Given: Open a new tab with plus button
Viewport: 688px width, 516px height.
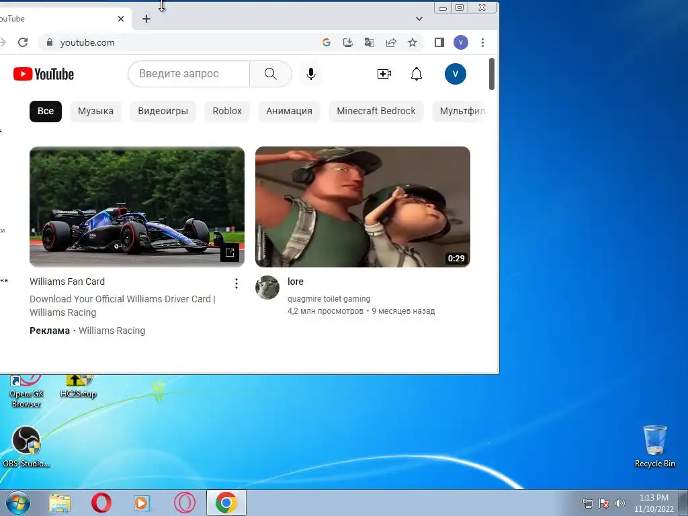Looking at the screenshot, I should [x=146, y=19].
